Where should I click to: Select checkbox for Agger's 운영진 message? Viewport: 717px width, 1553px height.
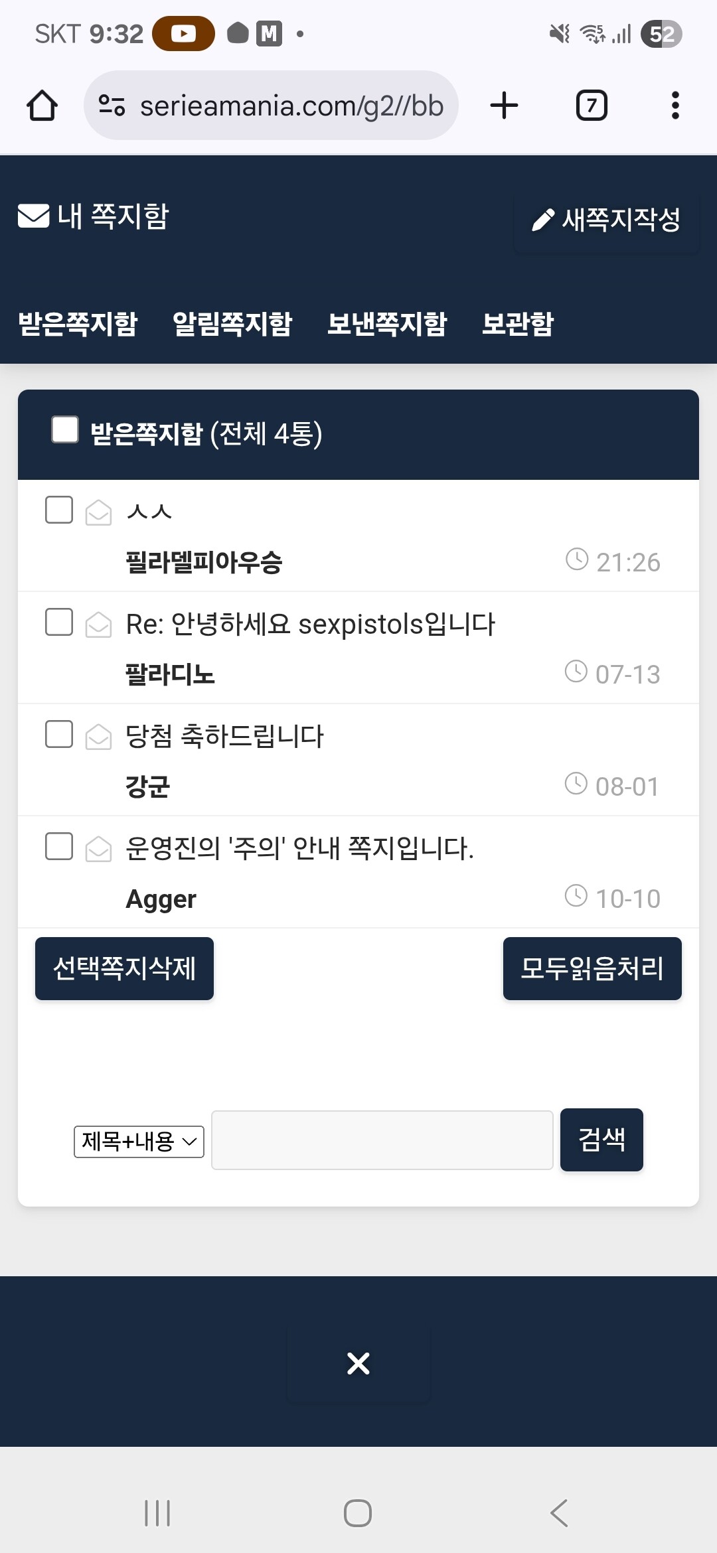59,846
